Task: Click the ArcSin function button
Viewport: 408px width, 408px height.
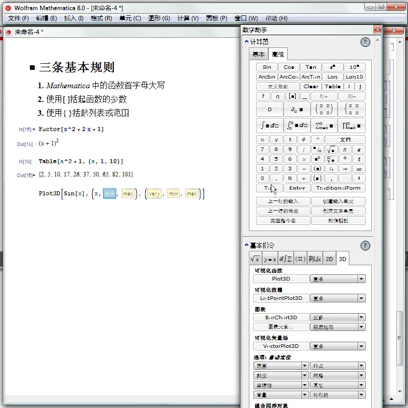Action: click(x=267, y=77)
